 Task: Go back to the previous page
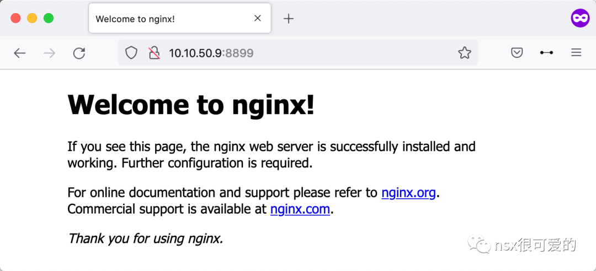tap(19, 53)
